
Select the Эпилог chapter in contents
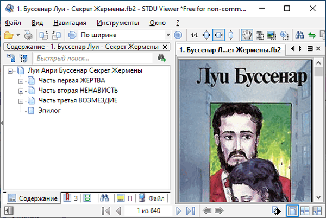tap(49, 110)
